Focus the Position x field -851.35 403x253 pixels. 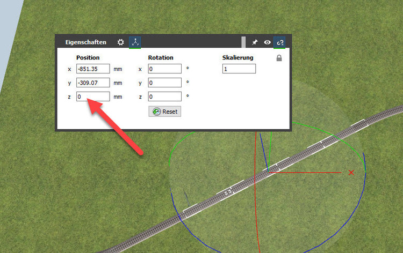coord(93,69)
